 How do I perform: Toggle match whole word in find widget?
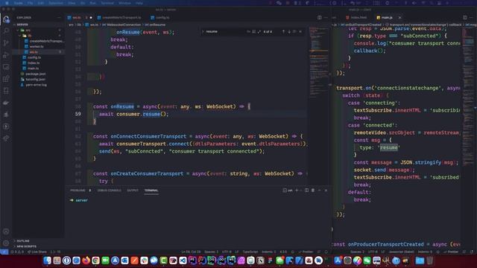click(x=253, y=31)
